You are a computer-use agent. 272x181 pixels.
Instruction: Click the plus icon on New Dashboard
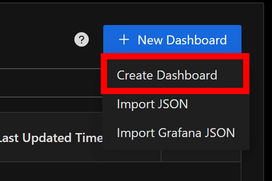pyautogui.click(x=124, y=40)
